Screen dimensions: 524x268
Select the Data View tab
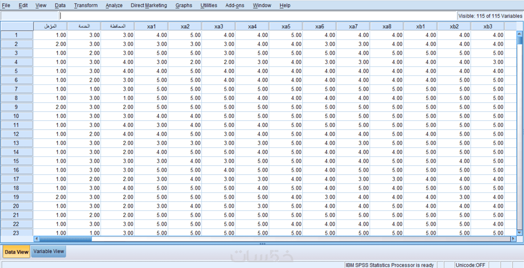[x=16, y=252]
